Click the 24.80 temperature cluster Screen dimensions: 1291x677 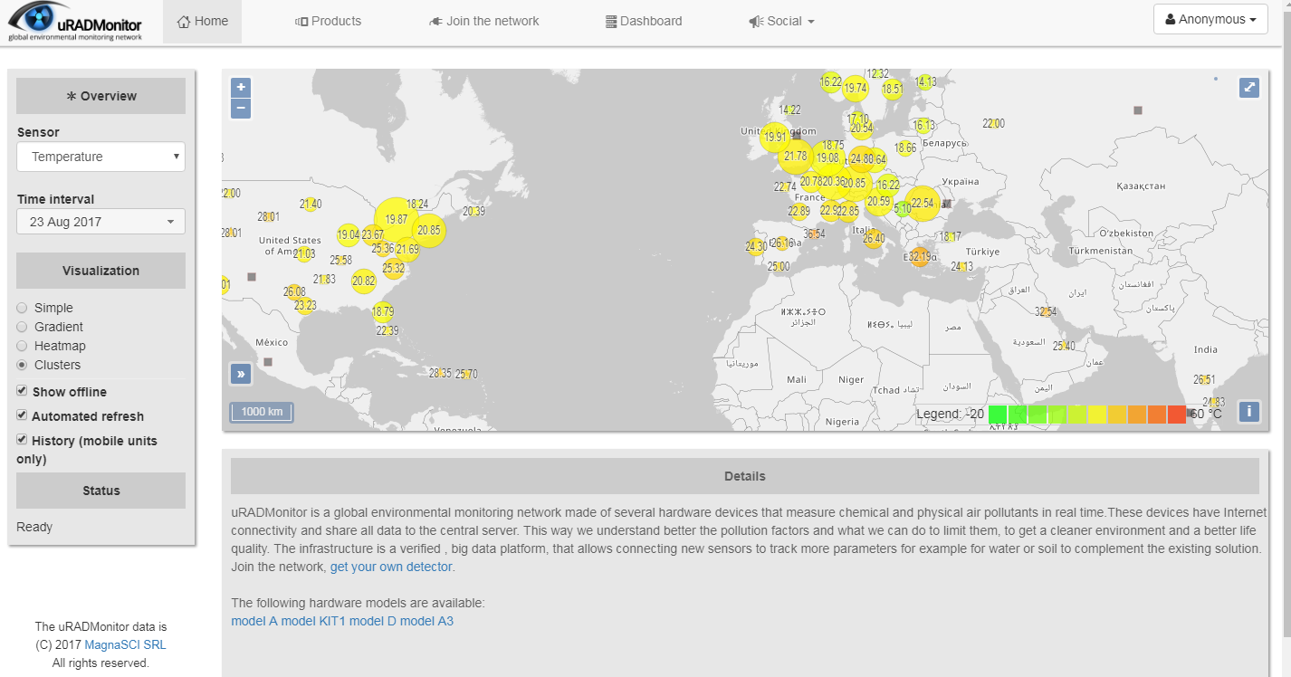point(862,159)
